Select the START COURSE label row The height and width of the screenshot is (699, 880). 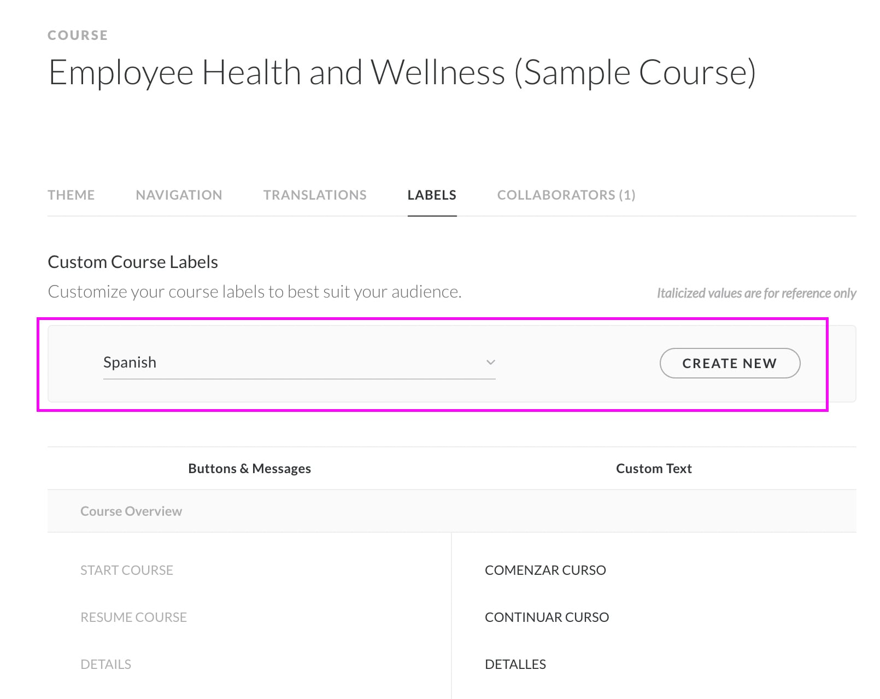pyautogui.click(x=127, y=570)
